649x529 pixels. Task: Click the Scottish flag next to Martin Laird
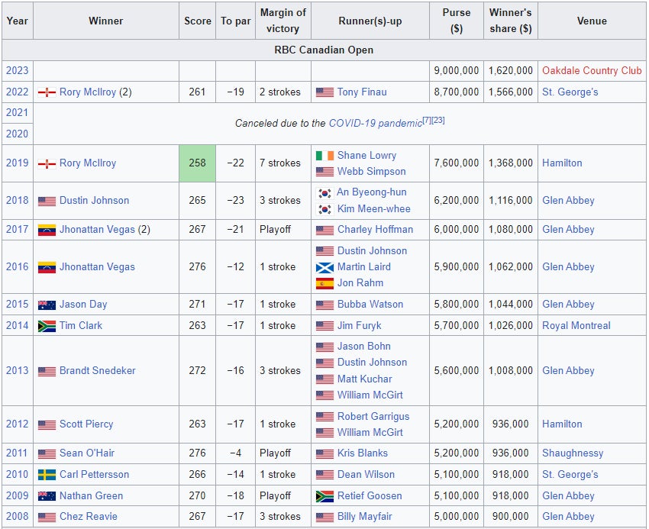(x=324, y=267)
